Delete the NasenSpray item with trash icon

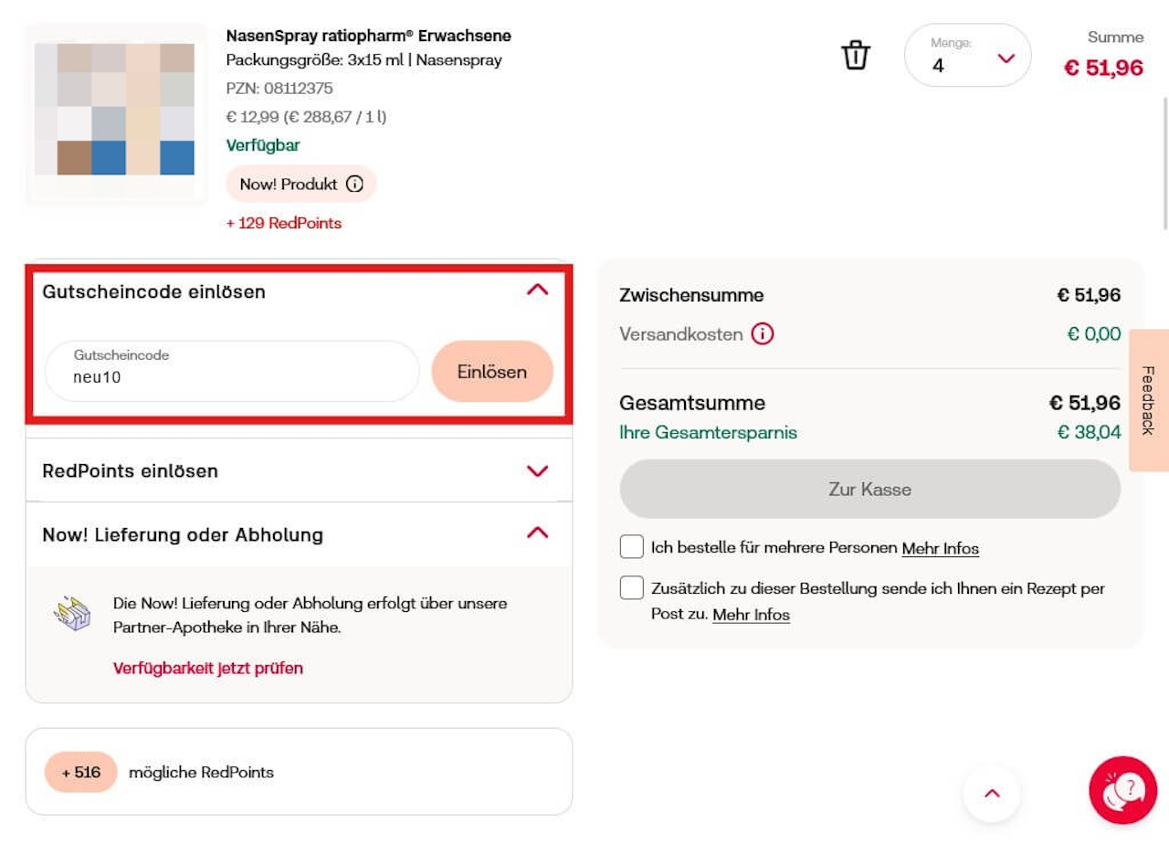coord(856,55)
